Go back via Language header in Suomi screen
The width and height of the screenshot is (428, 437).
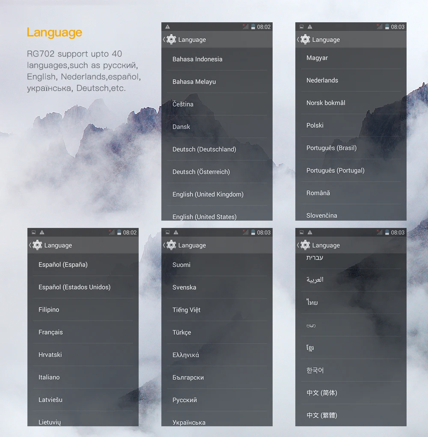pos(184,245)
